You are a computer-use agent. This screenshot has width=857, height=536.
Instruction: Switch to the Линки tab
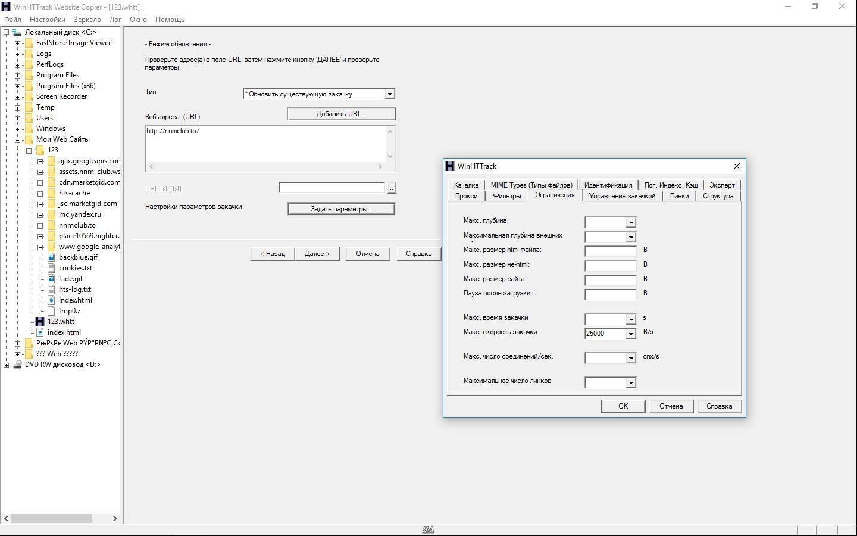(x=679, y=196)
